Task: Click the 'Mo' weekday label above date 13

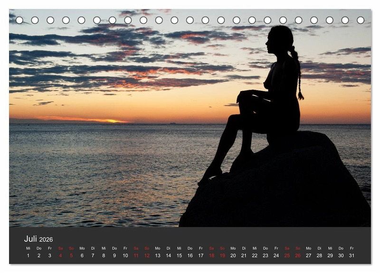Action: point(158,248)
